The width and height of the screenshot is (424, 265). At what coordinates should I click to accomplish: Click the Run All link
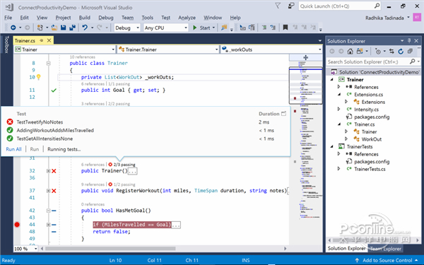[13, 149]
